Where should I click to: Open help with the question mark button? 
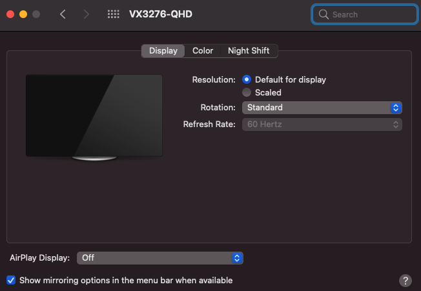[405, 280]
